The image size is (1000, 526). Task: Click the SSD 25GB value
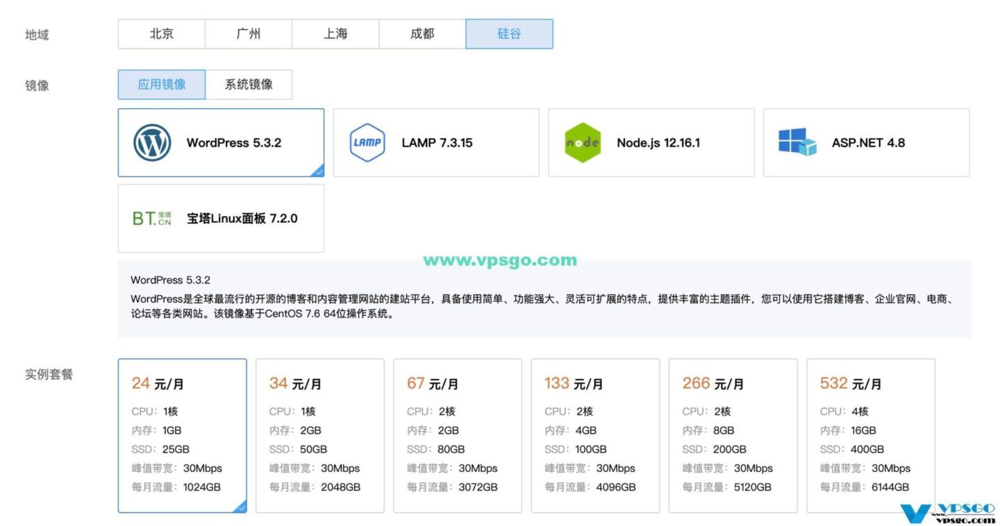(x=175, y=449)
